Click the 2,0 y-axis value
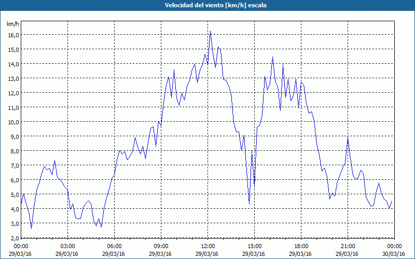The image size is (415, 259). pyautogui.click(x=15, y=238)
